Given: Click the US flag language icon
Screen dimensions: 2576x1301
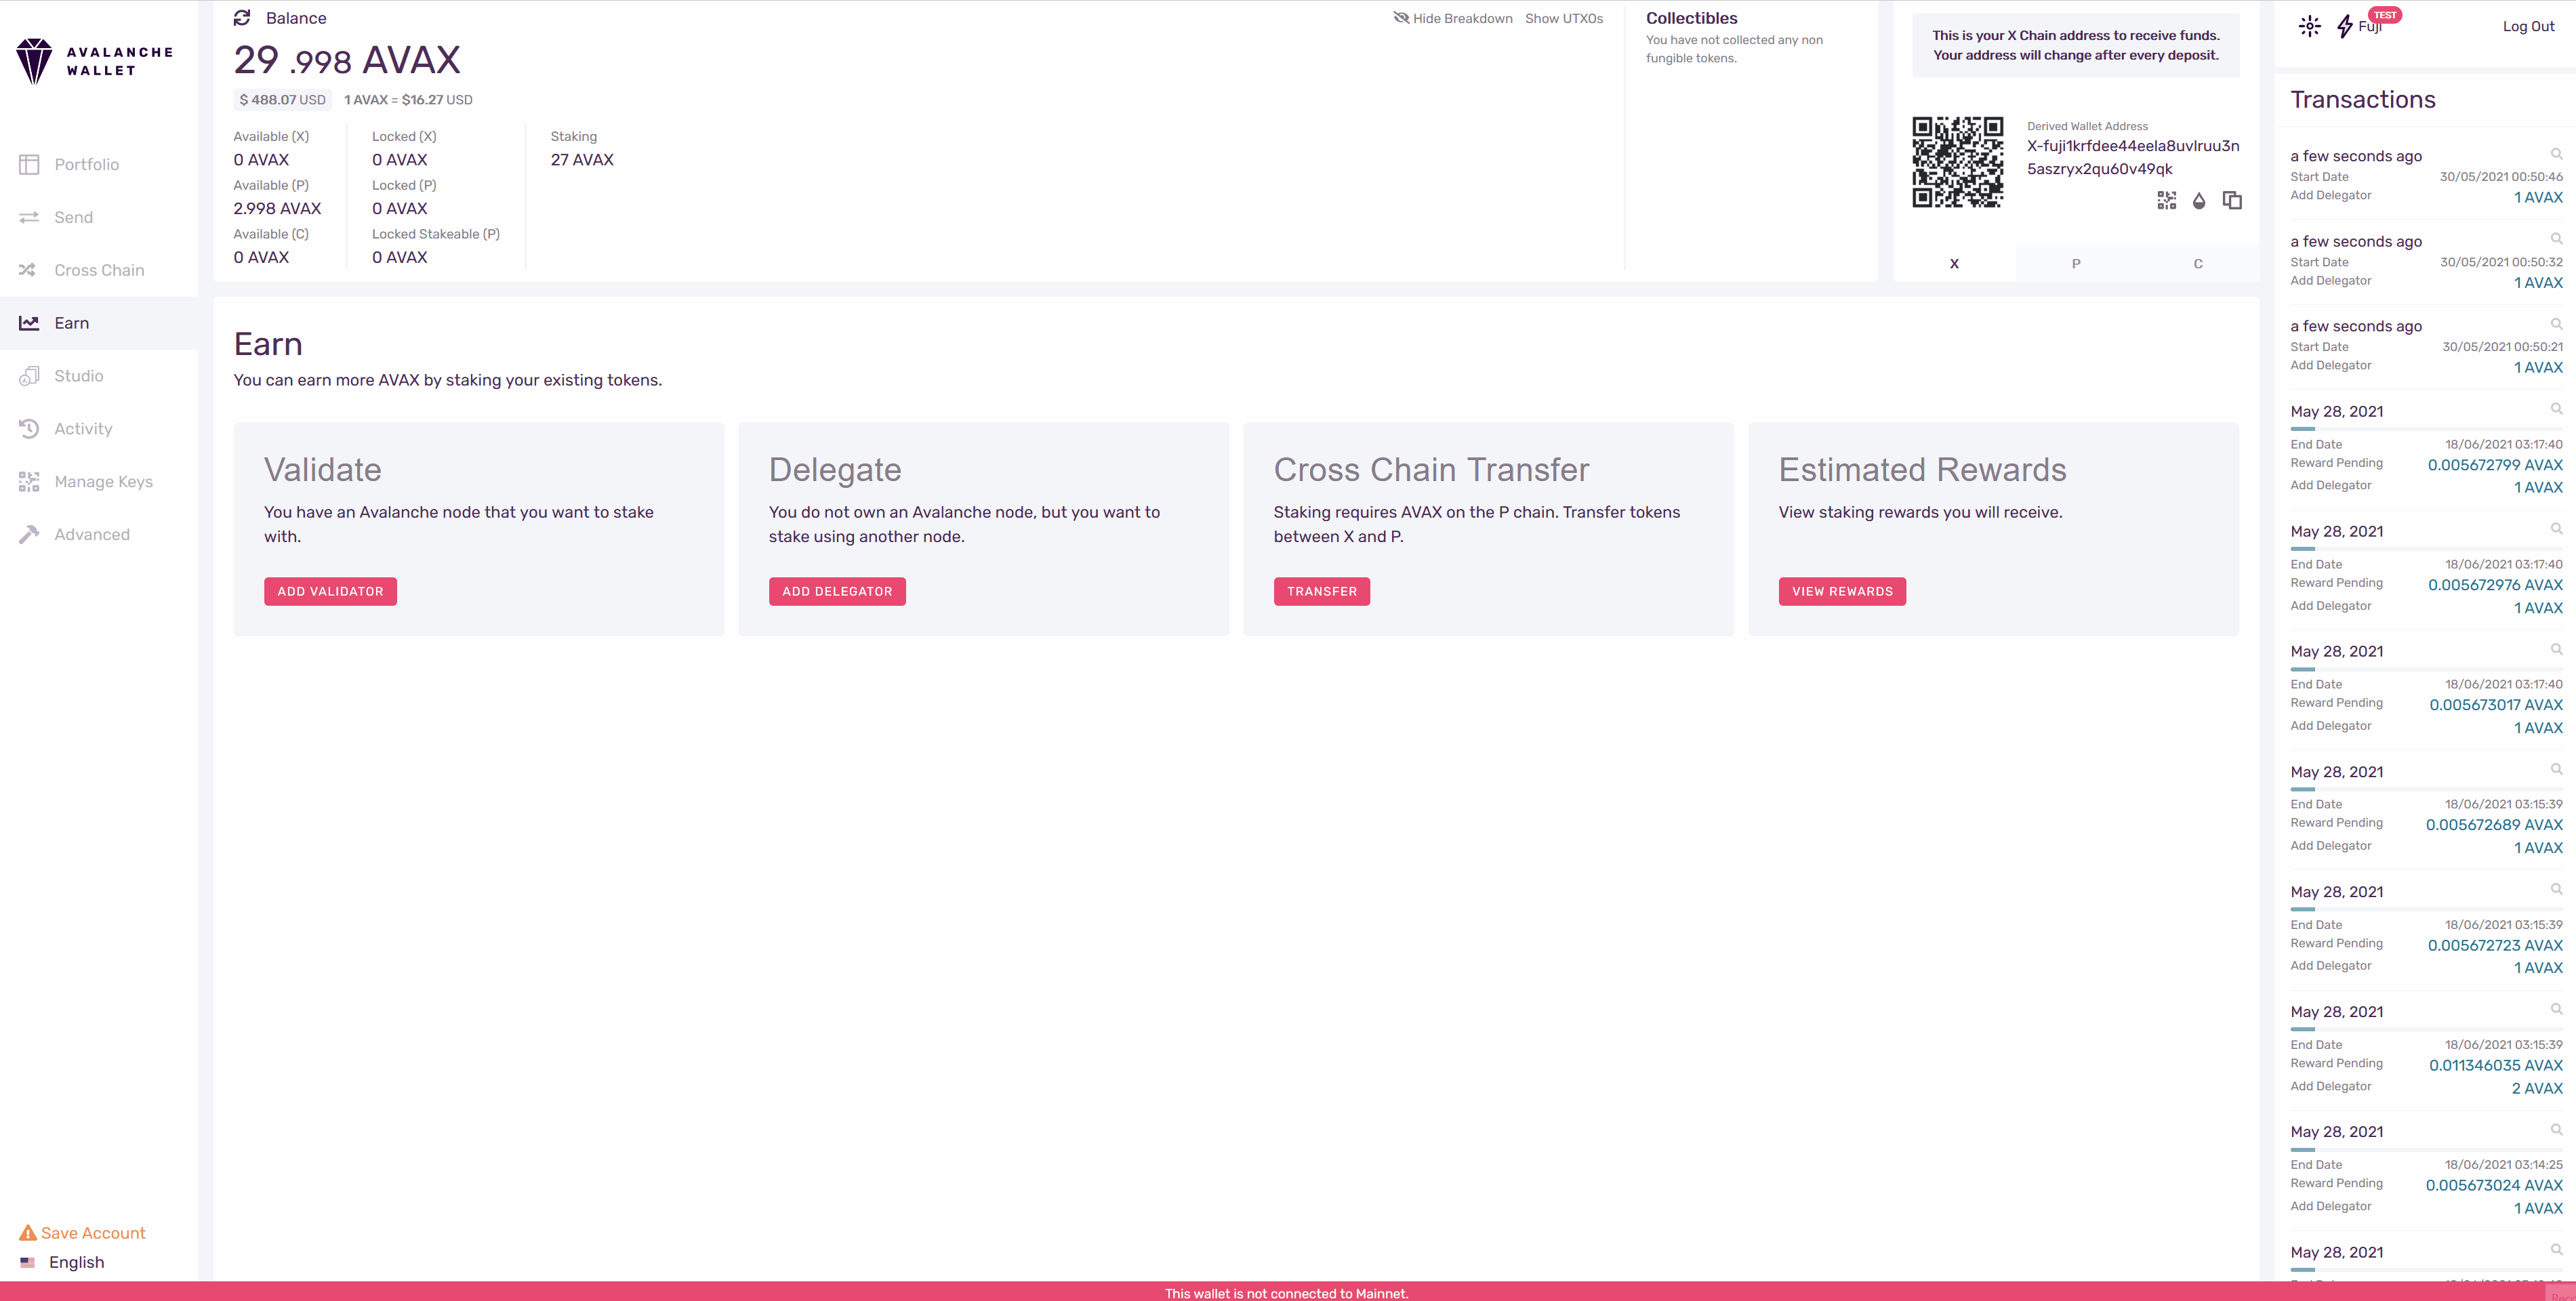Looking at the screenshot, I should 27,1263.
